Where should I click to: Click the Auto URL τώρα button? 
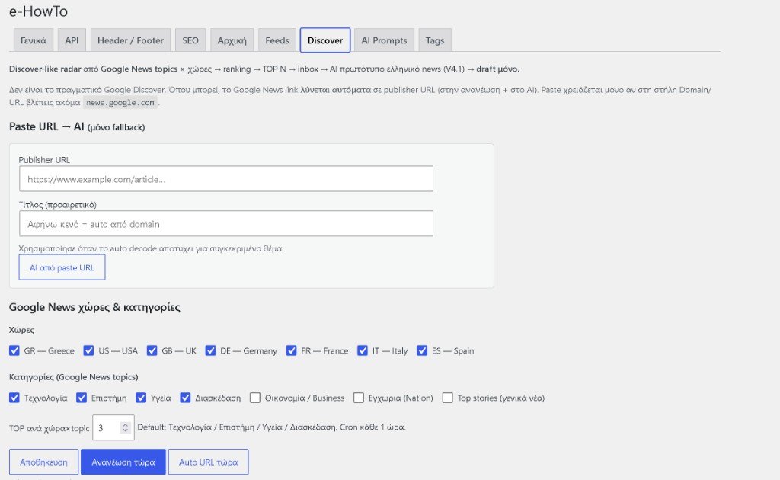209,462
